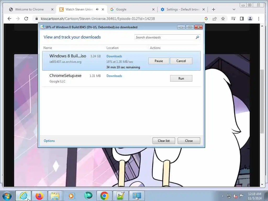
Task: Click the Chrome page vertical scrollbar
Action: pos(262,101)
